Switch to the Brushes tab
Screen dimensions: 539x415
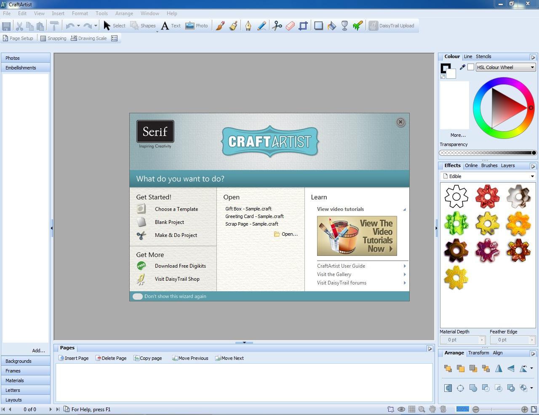(x=489, y=165)
